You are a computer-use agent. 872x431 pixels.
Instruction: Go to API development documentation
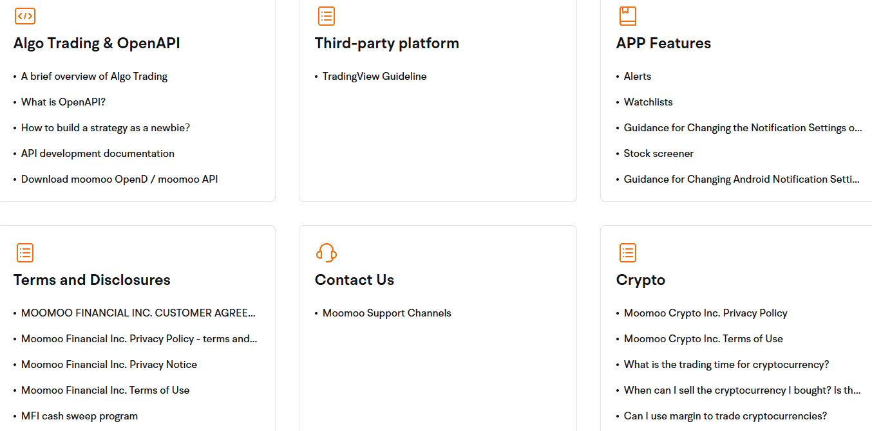pos(98,154)
